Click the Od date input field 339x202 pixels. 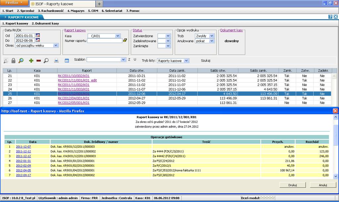24,36
